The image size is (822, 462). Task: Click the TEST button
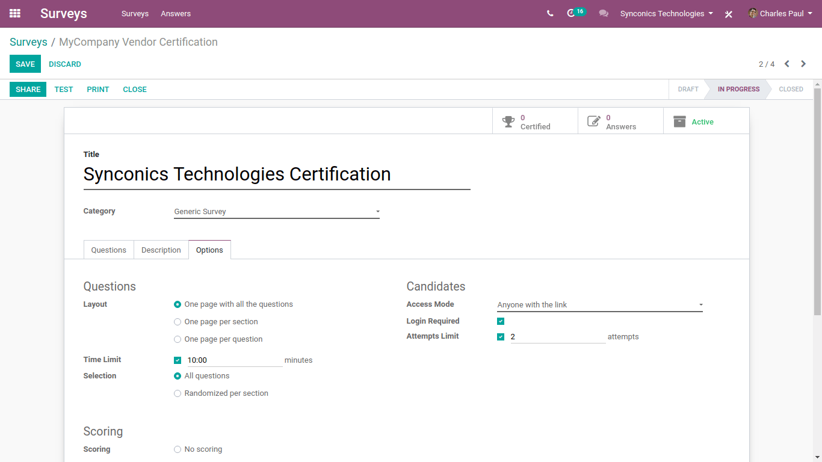click(x=64, y=89)
